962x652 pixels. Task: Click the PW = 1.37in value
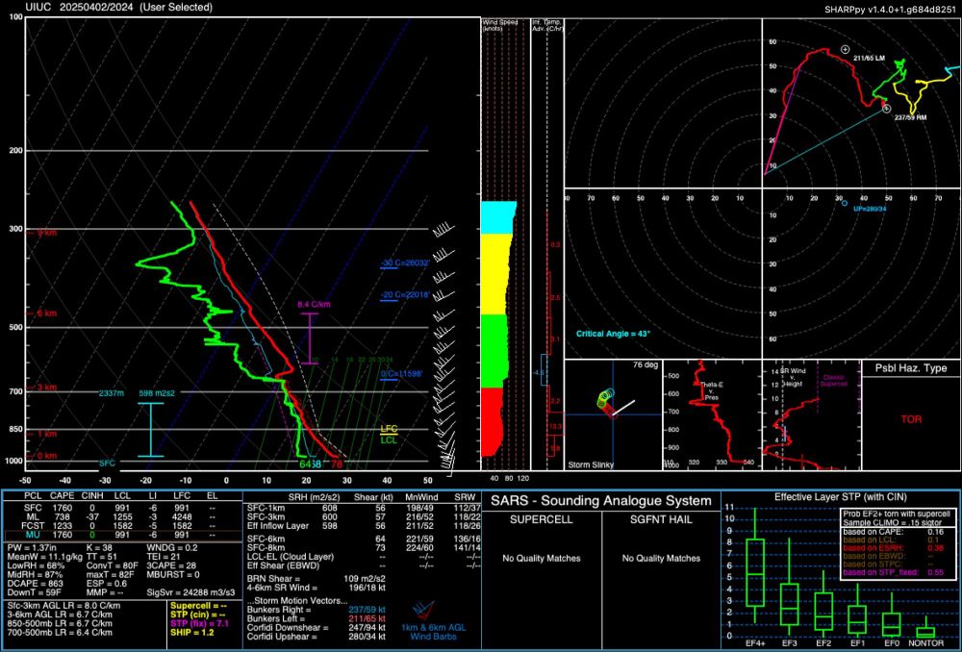pyautogui.click(x=32, y=547)
